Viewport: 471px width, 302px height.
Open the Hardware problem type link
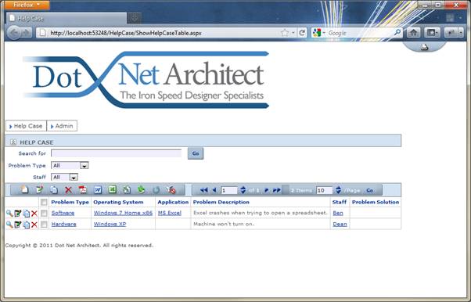click(x=63, y=225)
